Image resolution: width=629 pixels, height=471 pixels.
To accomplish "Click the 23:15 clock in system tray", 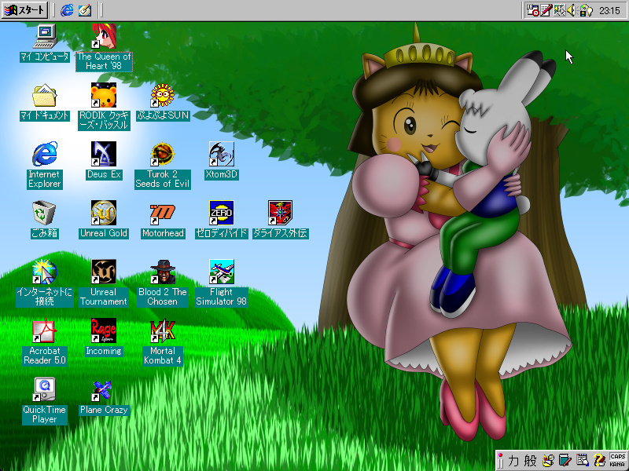I will point(609,10).
